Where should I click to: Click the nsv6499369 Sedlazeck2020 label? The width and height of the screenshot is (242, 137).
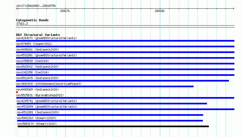pyautogui.click(x=38, y=89)
